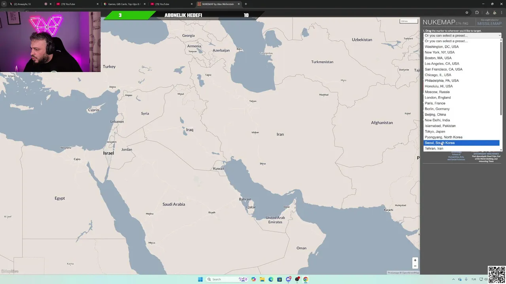
Task: Pick Boston, MA, USA preset
Action: tap(461, 58)
